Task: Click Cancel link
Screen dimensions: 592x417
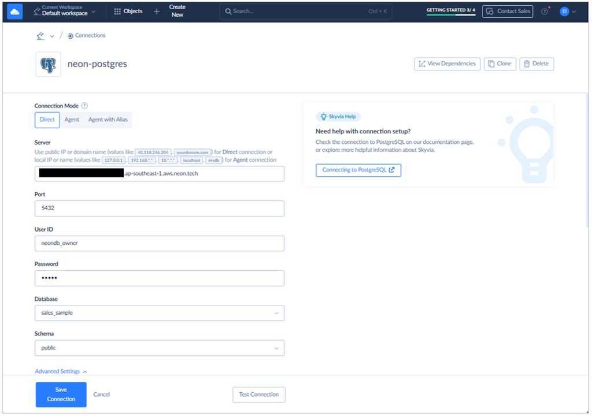Action: [x=102, y=394]
